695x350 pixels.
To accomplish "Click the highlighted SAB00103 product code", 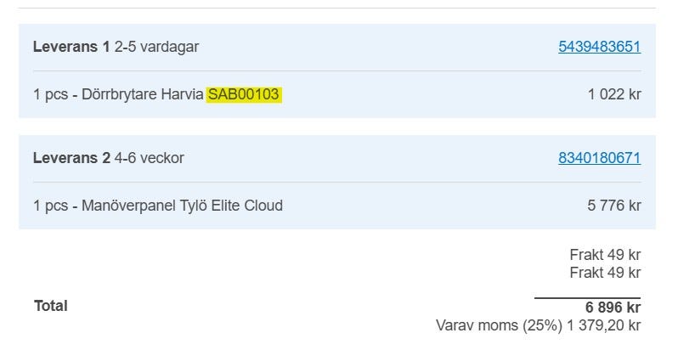I will (x=244, y=94).
